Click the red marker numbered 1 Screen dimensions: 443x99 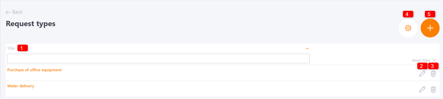(22, 48)
